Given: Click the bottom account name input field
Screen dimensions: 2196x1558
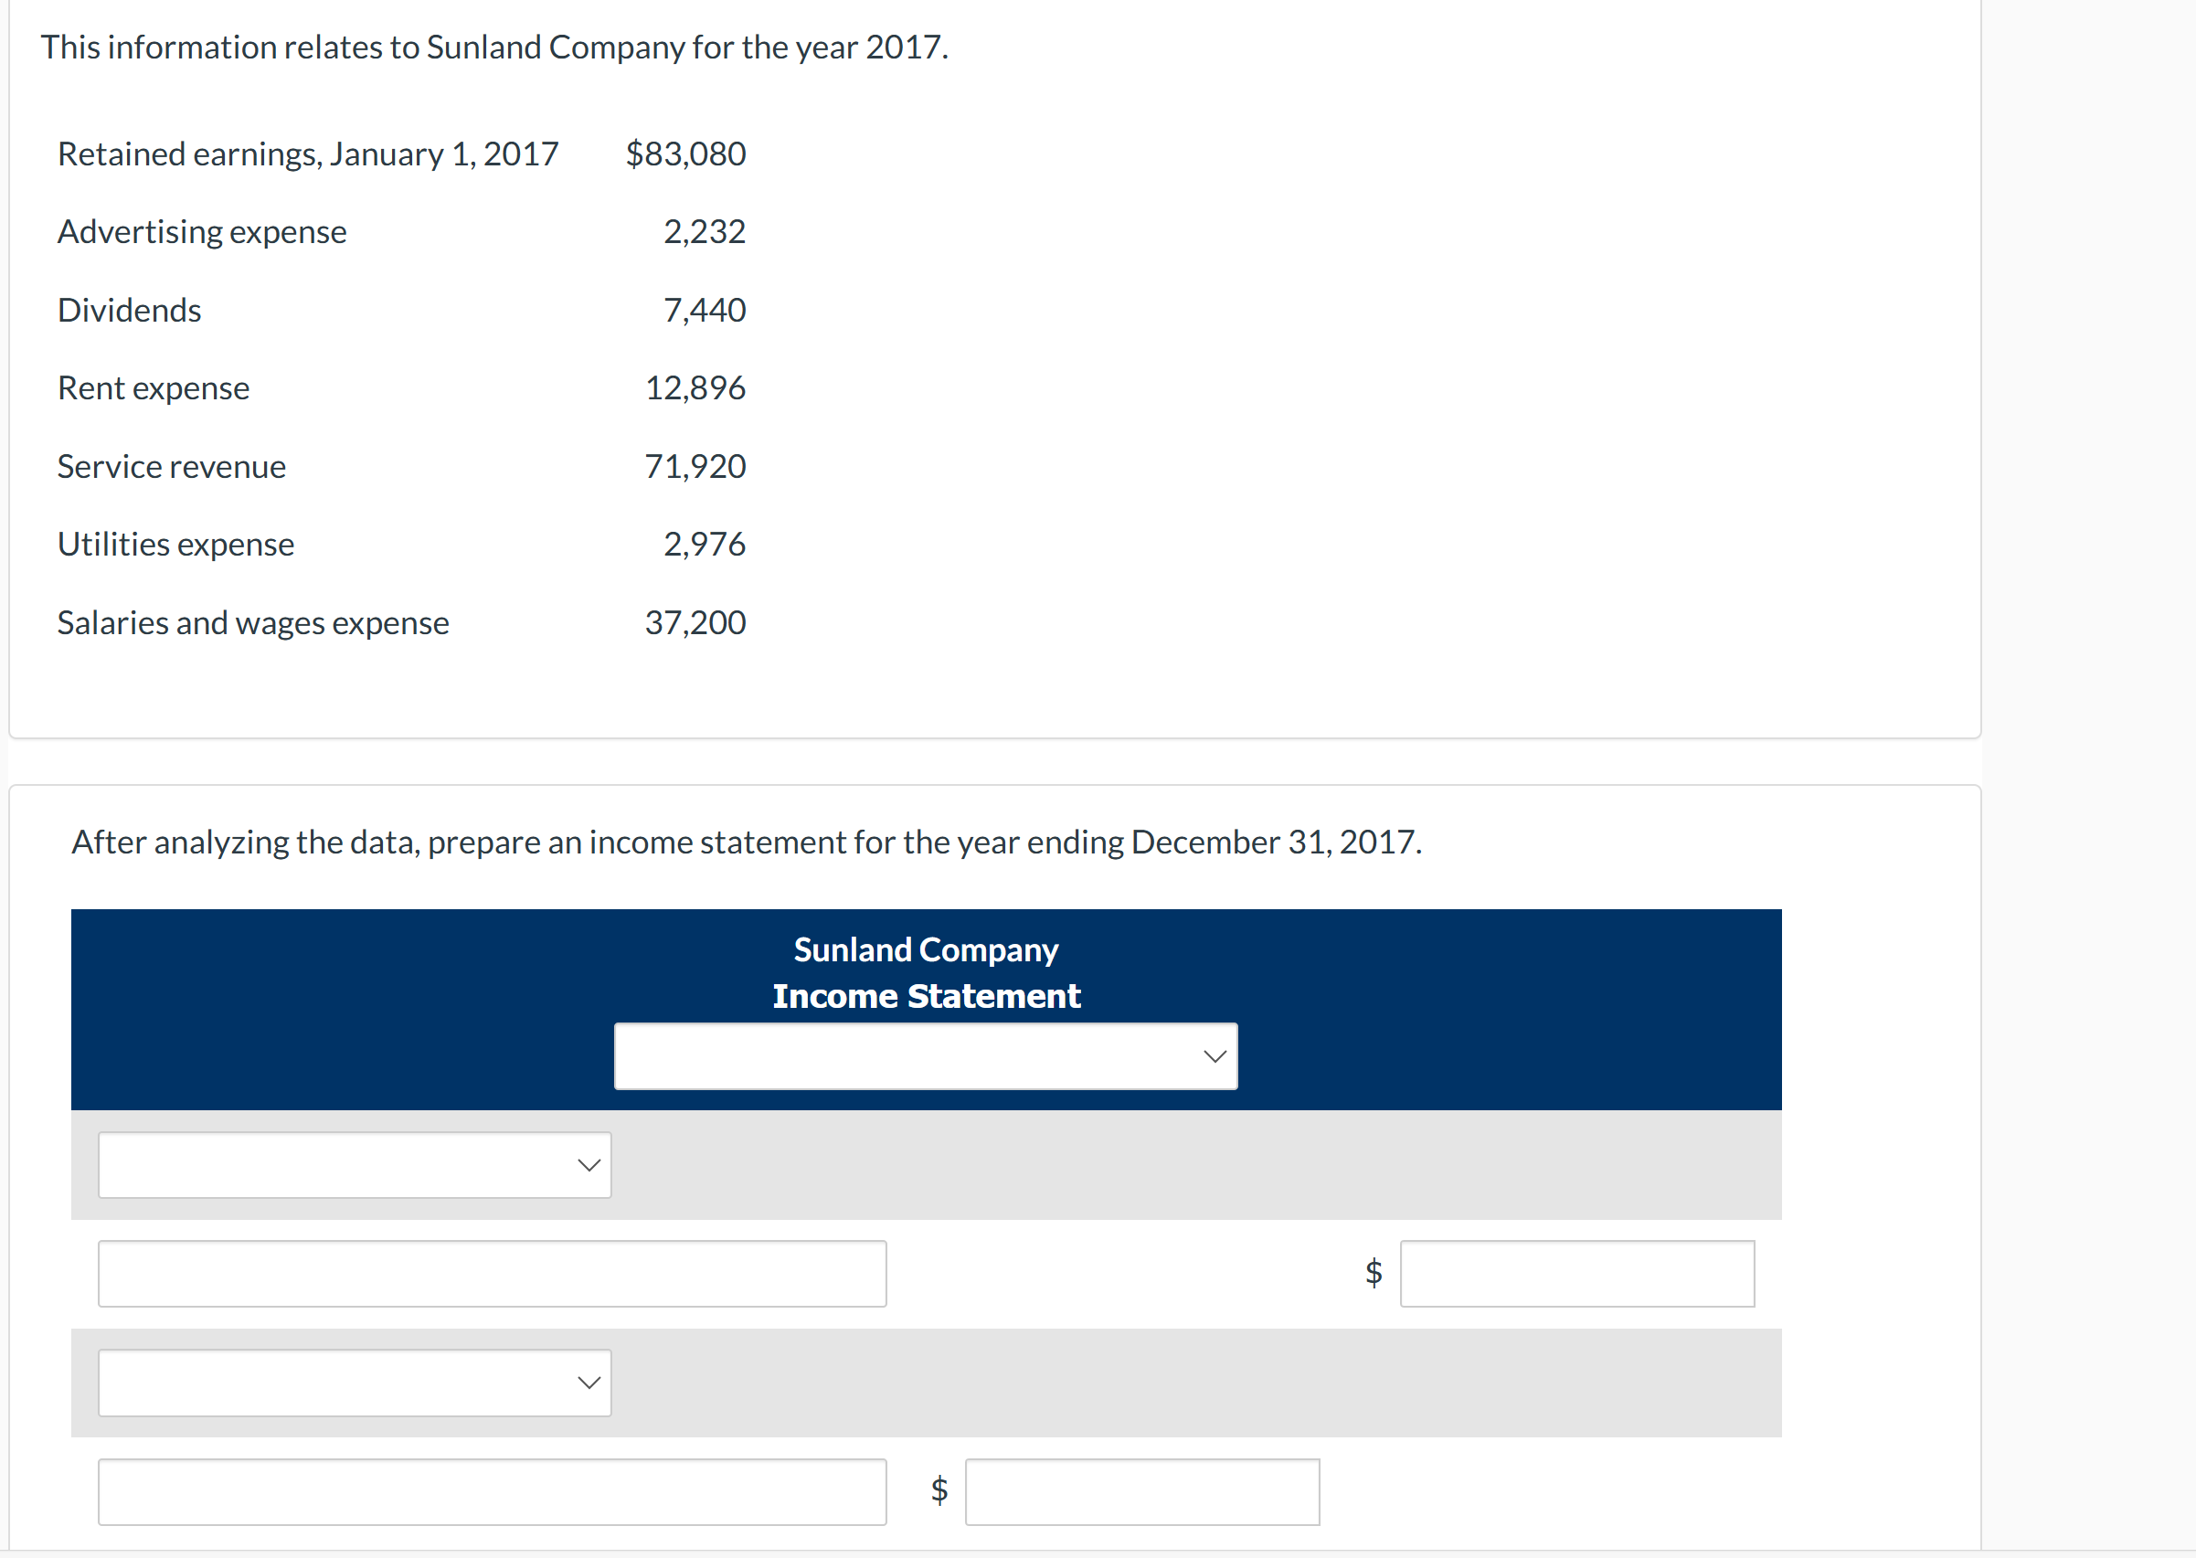Looking at the screenshot, I should click(491, 1492).
